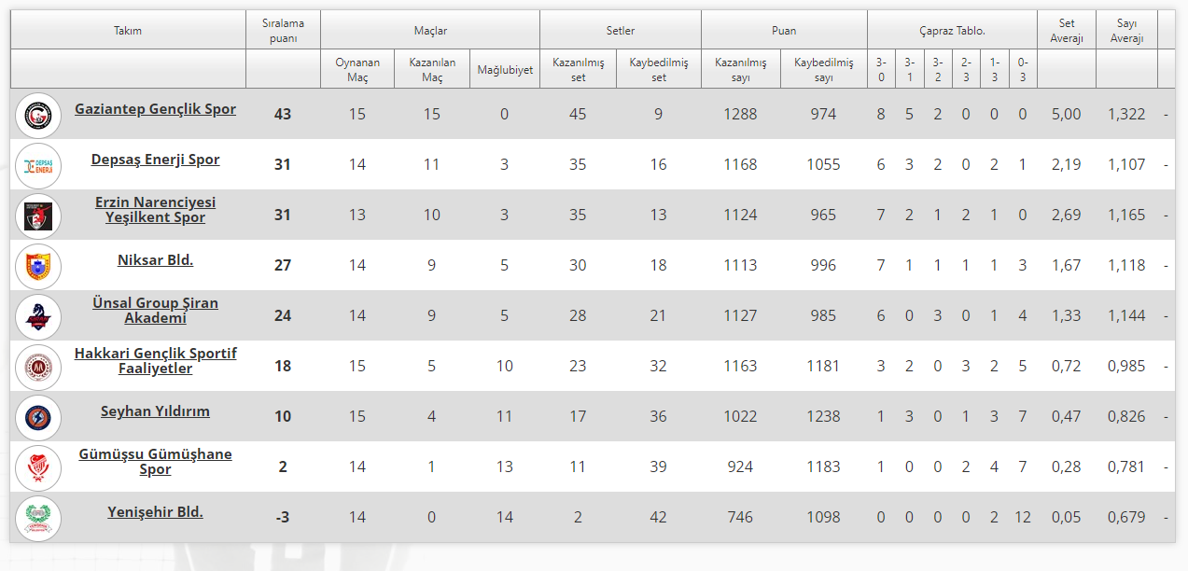
Task: Click the Sıralama puanı column header
Action: pos(283,30)
